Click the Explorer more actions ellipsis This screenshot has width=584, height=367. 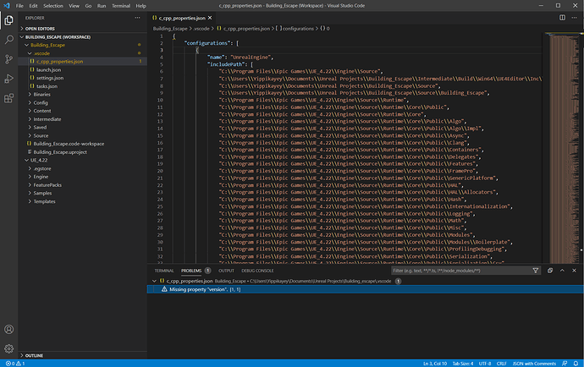(137, 17)
